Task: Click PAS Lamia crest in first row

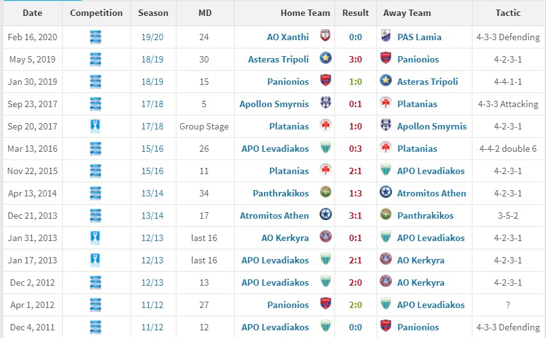Action: pos(386,36)
